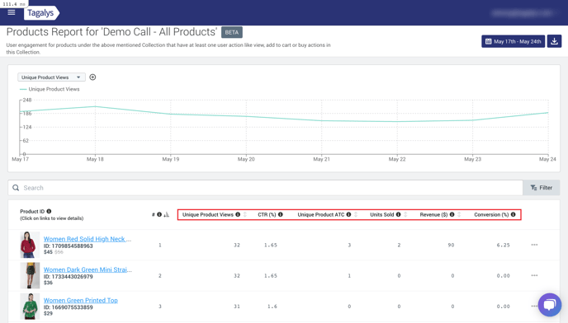Sort by Unique Product Views arrows
The height and width of the screenshot is (323, 568).
(x=245, y=214)
